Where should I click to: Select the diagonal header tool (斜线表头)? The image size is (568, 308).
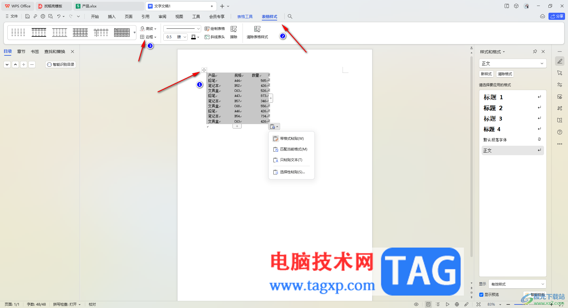pos(215,37)
